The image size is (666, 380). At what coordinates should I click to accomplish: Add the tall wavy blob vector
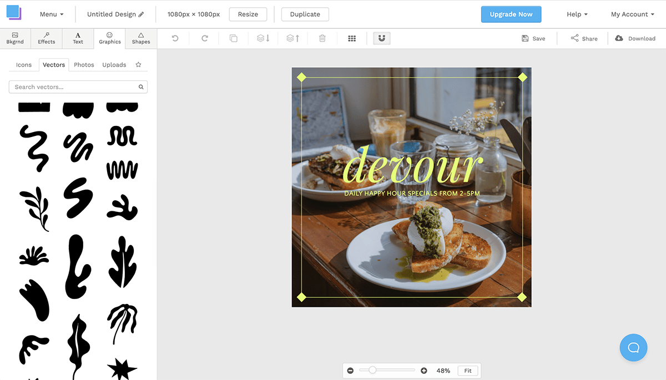click(78, 267)
